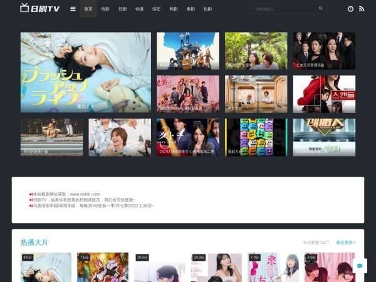Open the watch history clock icon
Image resolution: width=376 pixels, height=282 pixels.
coord(350,9)
